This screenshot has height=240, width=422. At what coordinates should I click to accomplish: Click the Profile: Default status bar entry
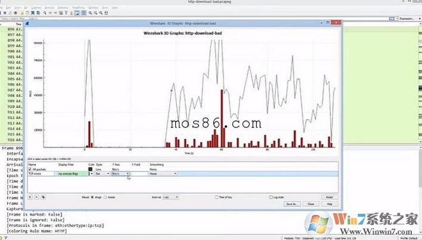(410, 238)
